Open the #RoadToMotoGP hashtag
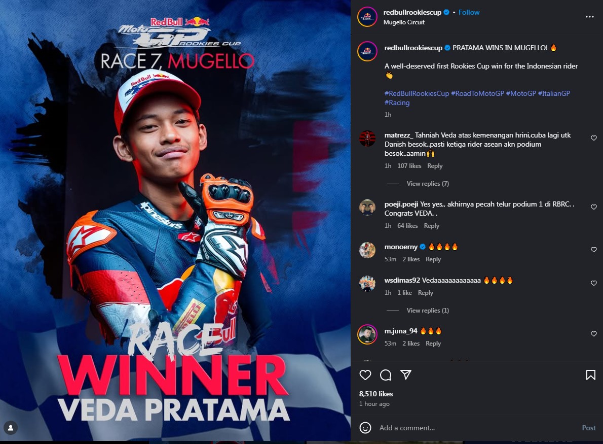Viewport: 603px width, 444px height. (477, 93)
